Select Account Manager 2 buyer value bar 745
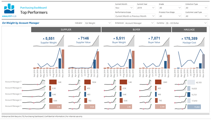 (156, 100)
